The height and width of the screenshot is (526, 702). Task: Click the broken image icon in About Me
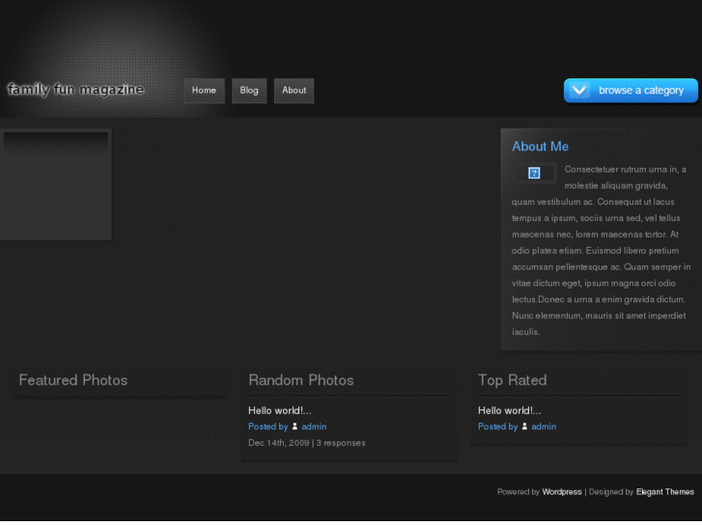(x=534, y=173)
